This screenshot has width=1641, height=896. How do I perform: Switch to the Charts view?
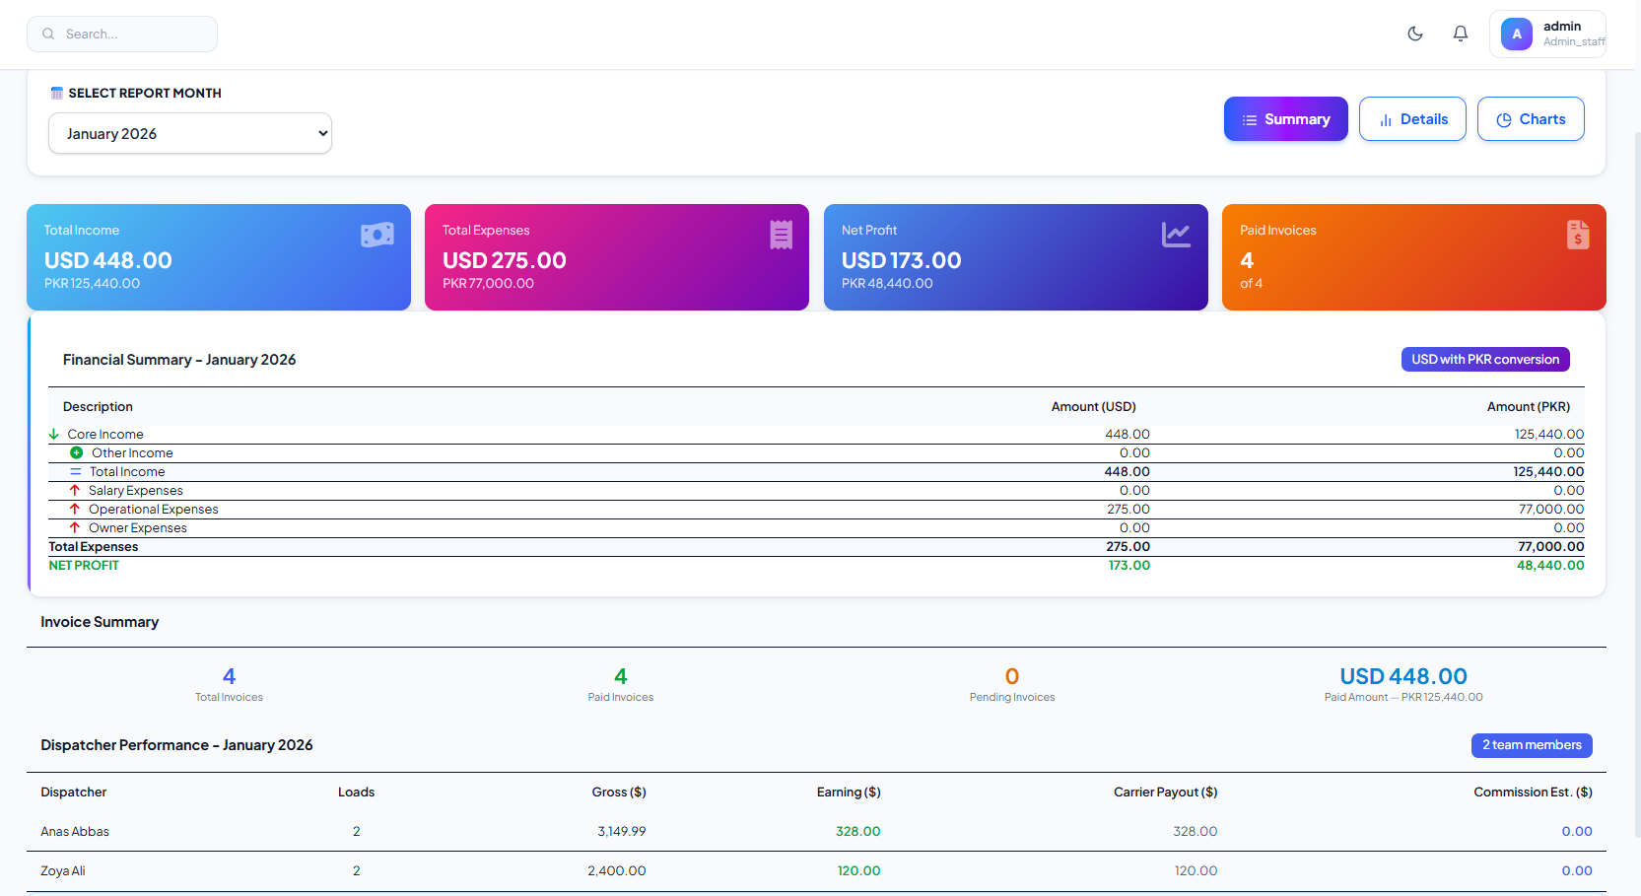point(1531,119)
